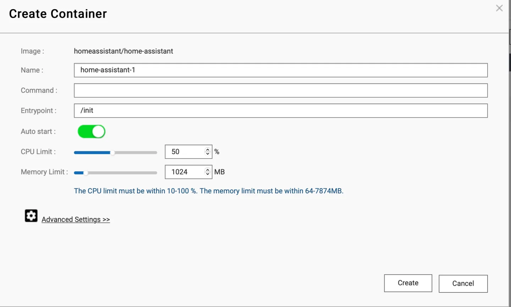Click the MB unit next to memory value
511x307 pixels.
220,172
